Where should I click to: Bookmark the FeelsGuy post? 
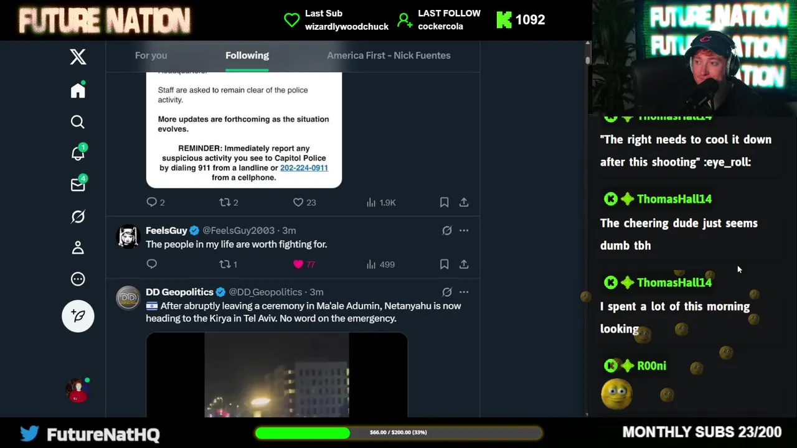point(444,264)
